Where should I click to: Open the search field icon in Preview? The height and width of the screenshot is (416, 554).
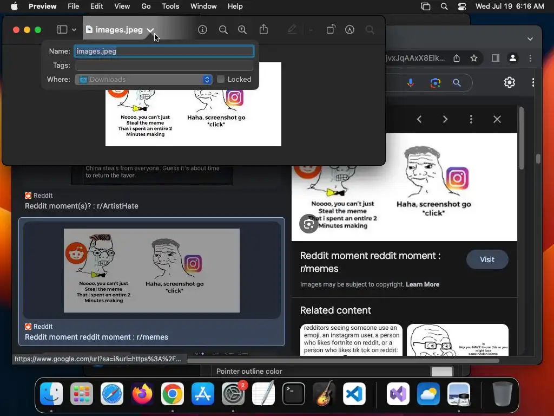[x=370, y=30]
